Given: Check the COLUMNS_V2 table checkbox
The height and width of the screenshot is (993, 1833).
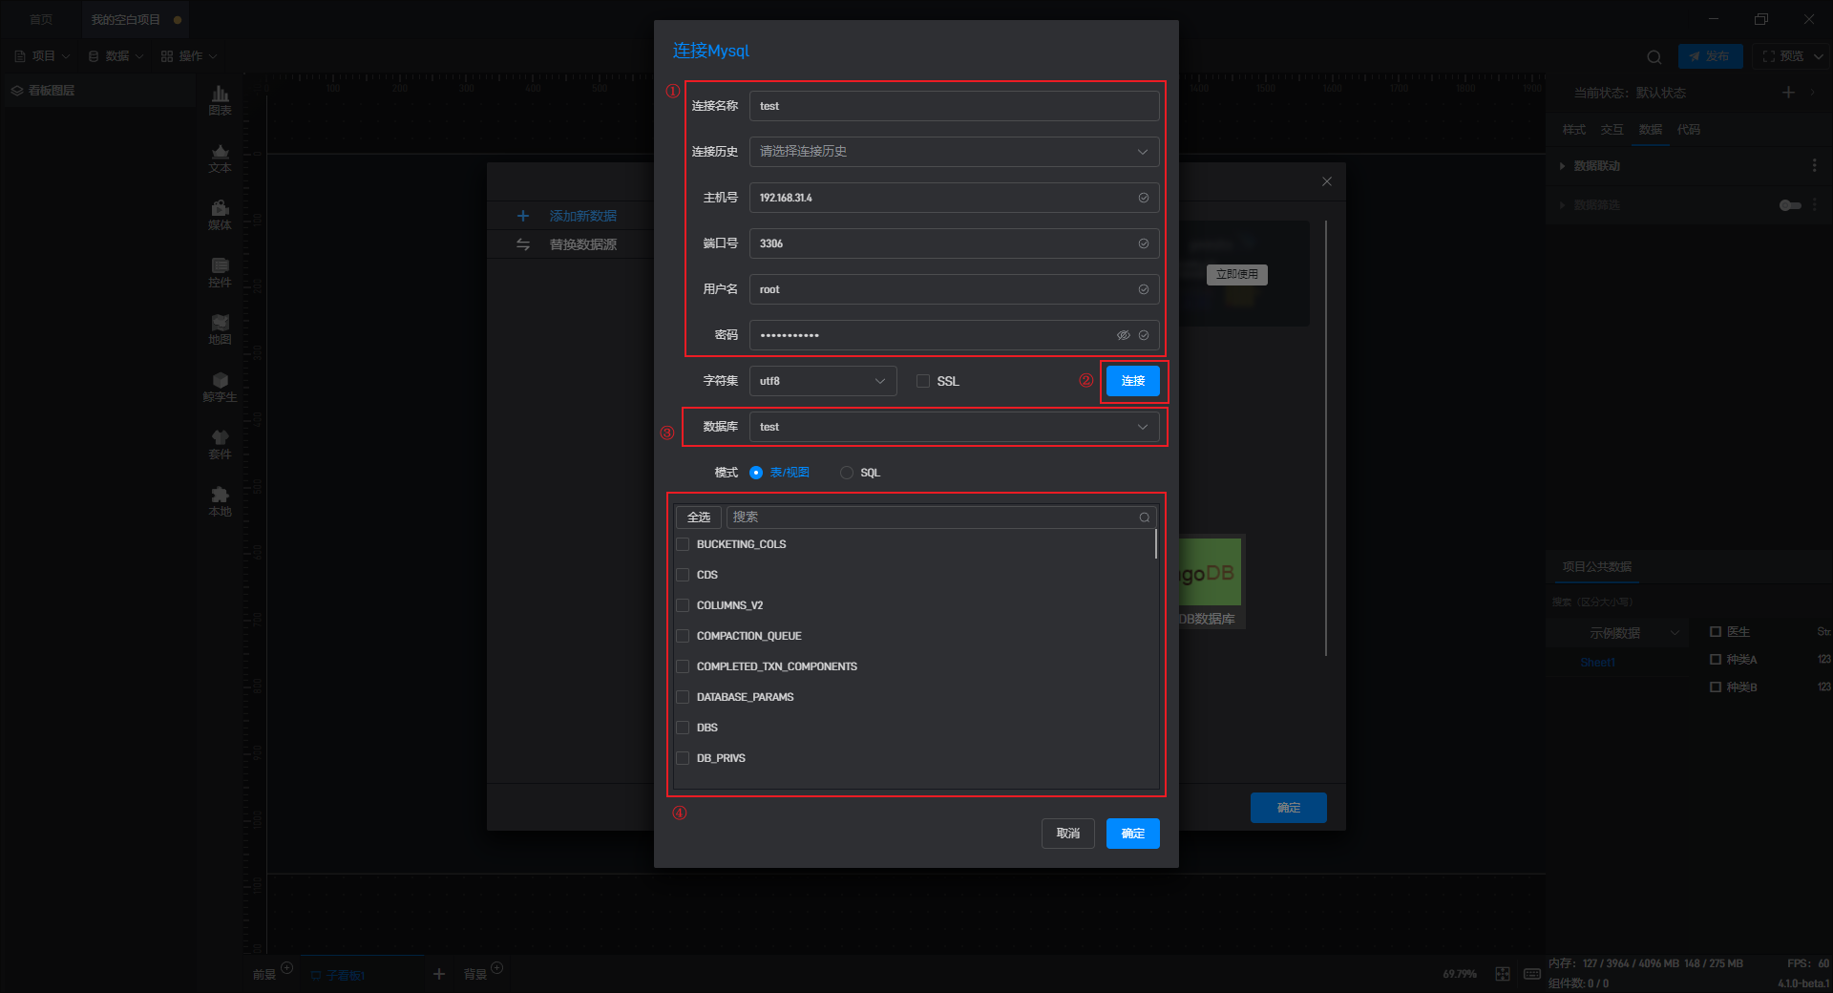Looking at the screenshot, I should tap(683, 605).
